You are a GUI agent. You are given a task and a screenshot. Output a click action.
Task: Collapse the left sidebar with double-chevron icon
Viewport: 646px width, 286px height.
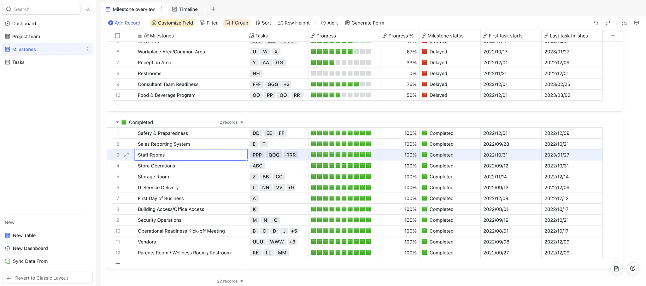coord(88,9)
